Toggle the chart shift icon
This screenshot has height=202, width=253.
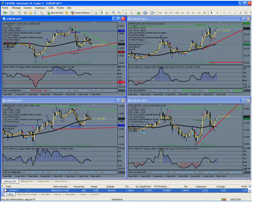(x=132, y=12)
